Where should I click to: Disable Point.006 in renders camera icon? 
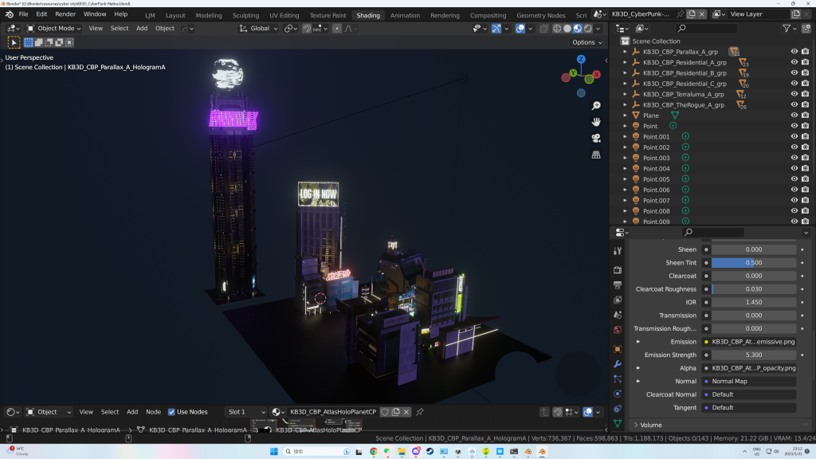click(x=805, y=190)
